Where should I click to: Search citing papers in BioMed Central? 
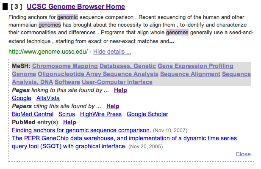[x=33, y=114]
